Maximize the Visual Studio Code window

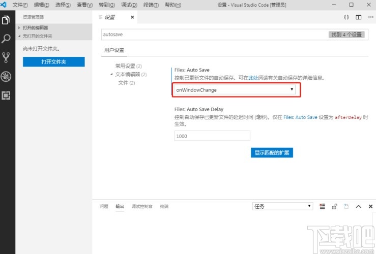(x=351, y=5)
